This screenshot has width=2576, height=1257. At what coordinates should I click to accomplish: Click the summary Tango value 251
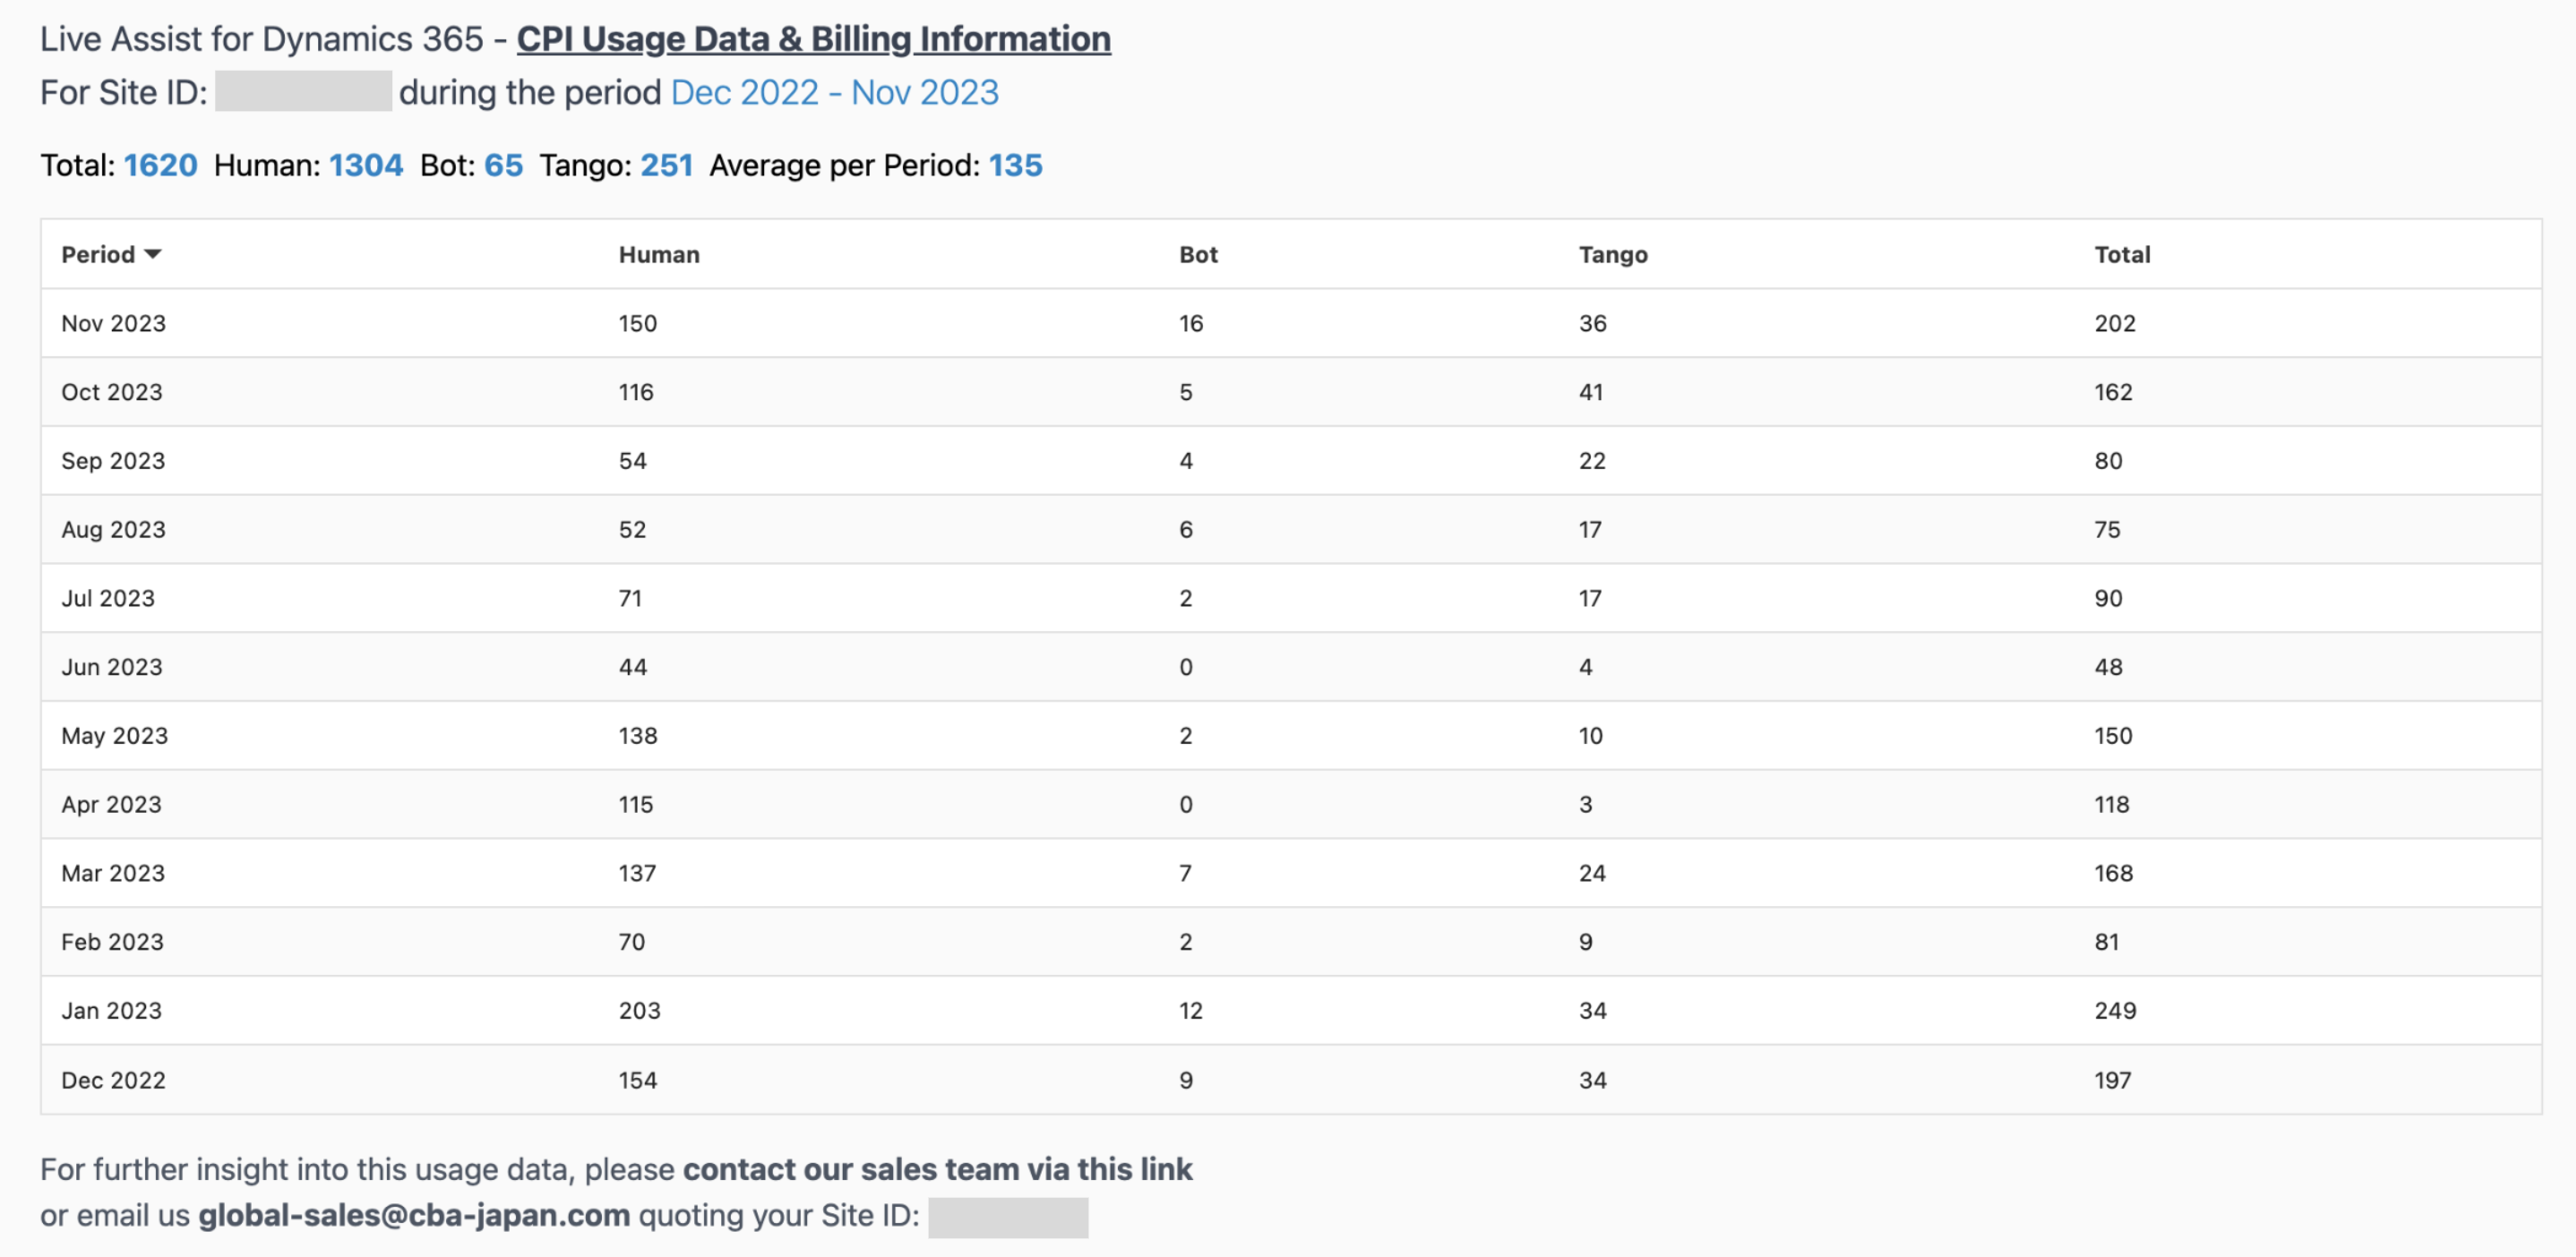coord(666,165)
